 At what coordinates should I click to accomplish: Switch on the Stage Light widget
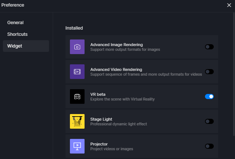[209, 121]
